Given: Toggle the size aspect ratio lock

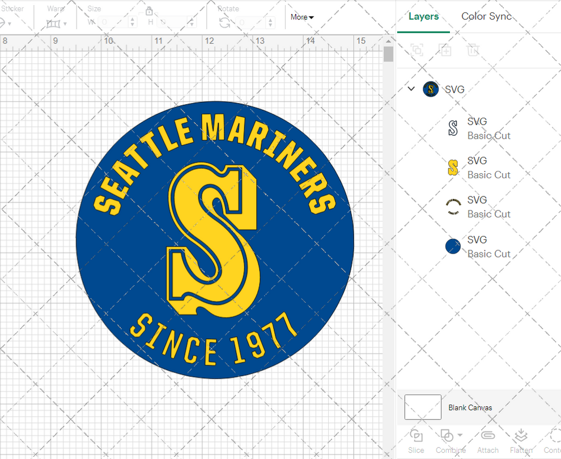Looking at the screenshot, I should coord(149,11).
